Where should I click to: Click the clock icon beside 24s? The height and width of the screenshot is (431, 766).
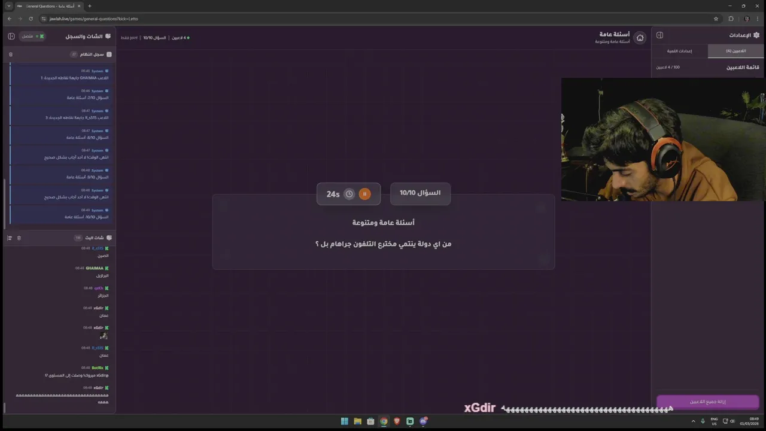[349, 194]
